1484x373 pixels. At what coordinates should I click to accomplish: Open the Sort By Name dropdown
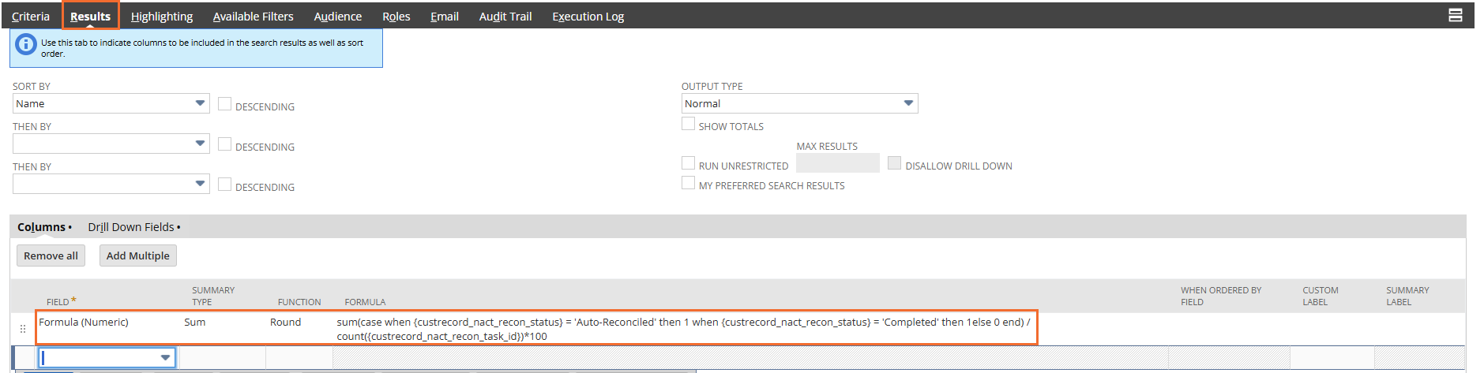(111, 103)
